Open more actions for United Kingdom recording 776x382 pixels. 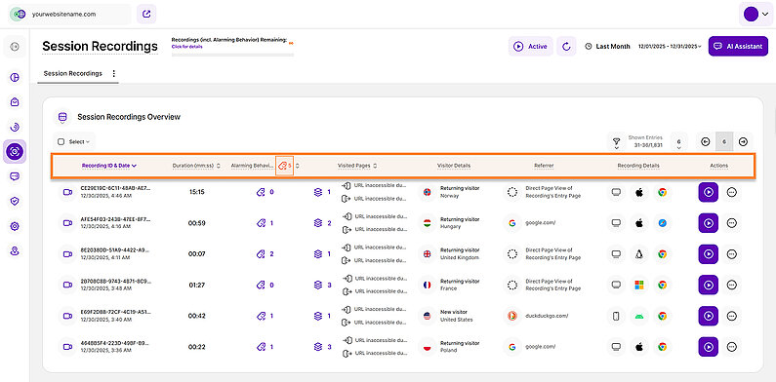[x=732, y=254]
